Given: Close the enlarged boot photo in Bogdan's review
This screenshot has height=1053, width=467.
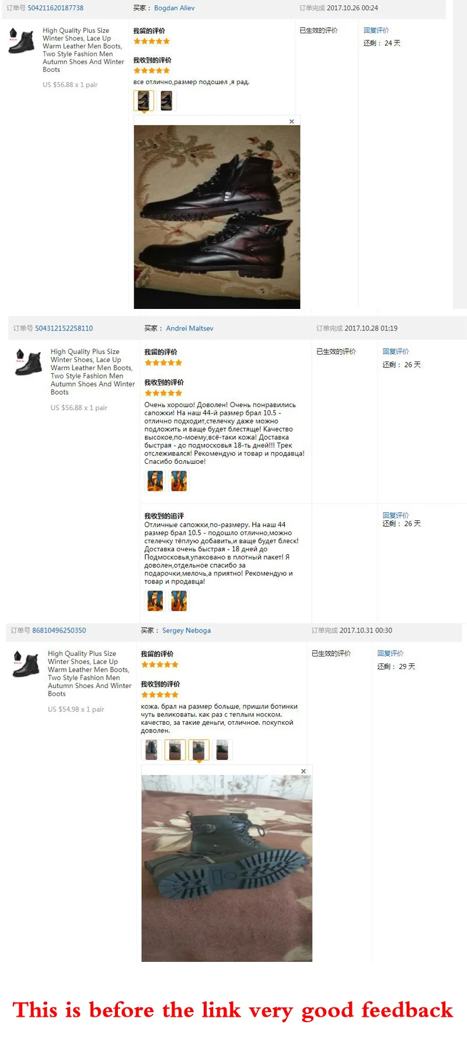Looking at the screenshot, I should tap(291, 121).
